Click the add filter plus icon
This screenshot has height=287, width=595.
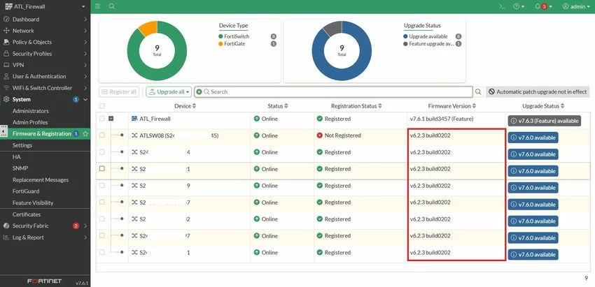[x=199, y=91]
